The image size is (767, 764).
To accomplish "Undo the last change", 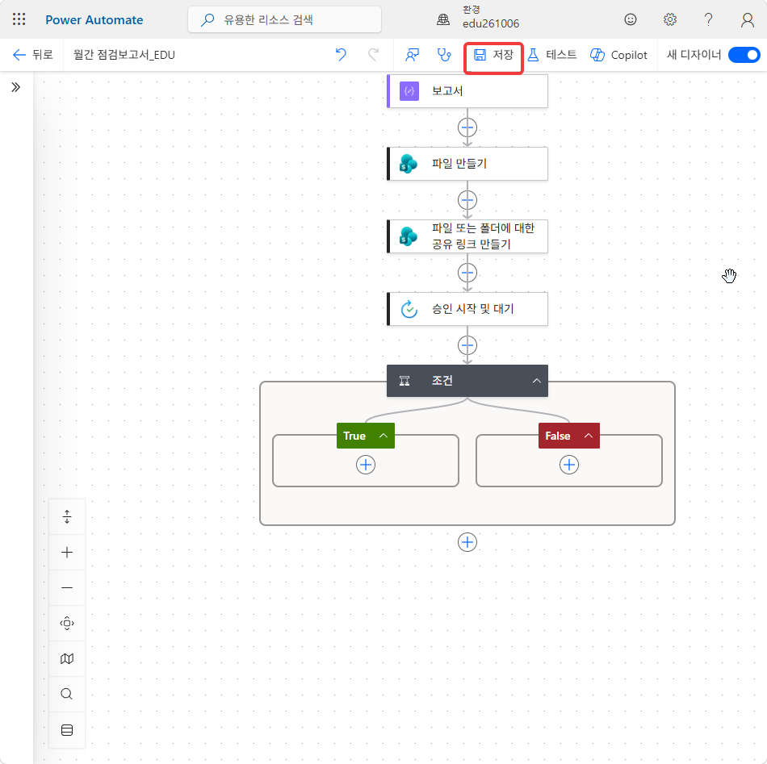I will (x=341, y=55).
